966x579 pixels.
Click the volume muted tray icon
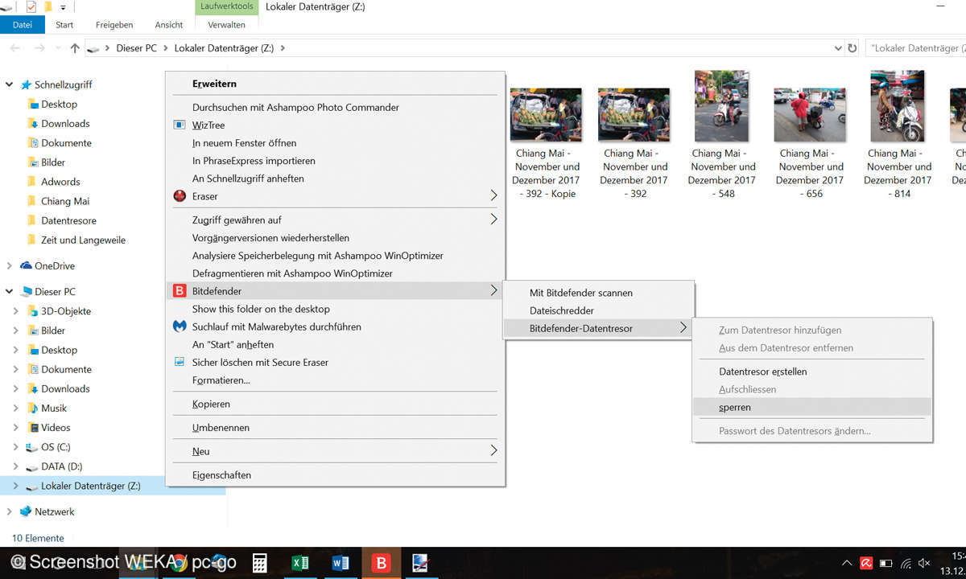point(925,563)
